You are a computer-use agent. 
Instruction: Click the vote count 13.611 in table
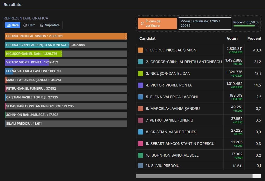click(237, 166)
